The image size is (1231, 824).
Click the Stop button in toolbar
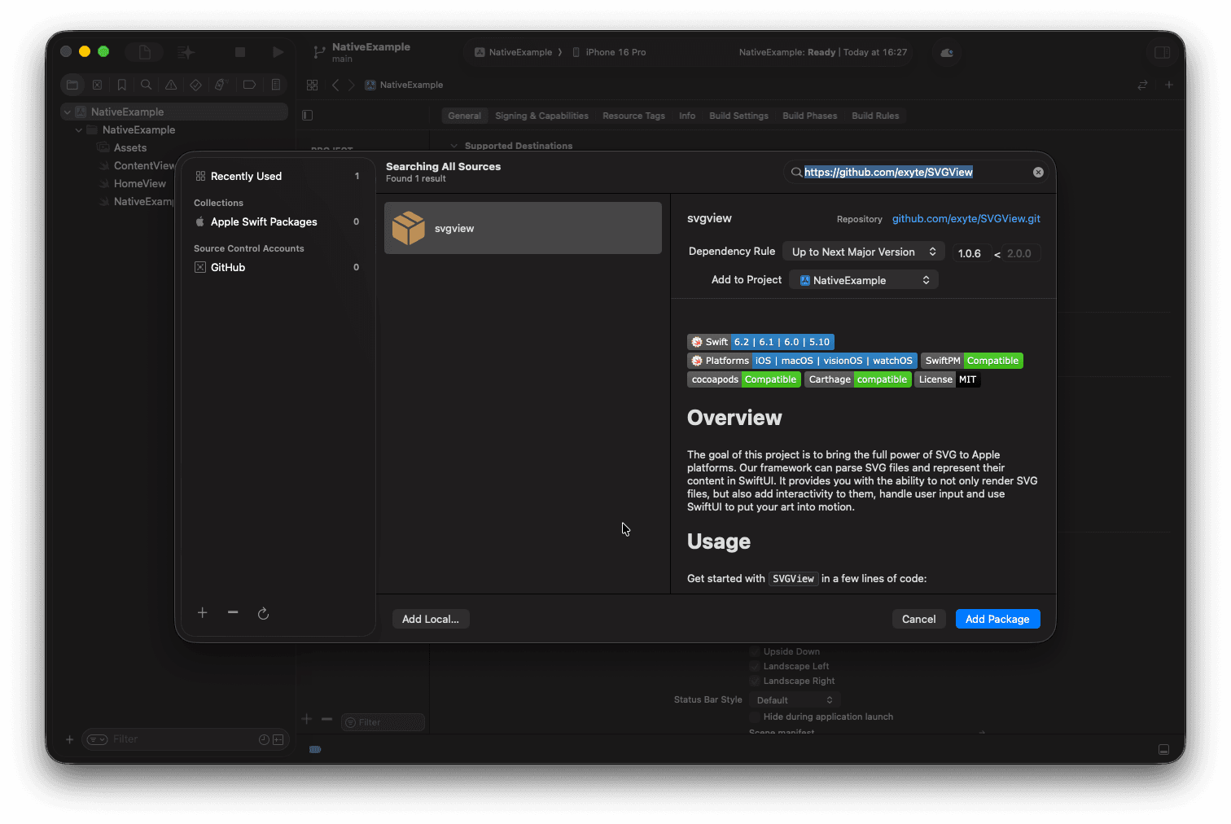tap(240, 52)
